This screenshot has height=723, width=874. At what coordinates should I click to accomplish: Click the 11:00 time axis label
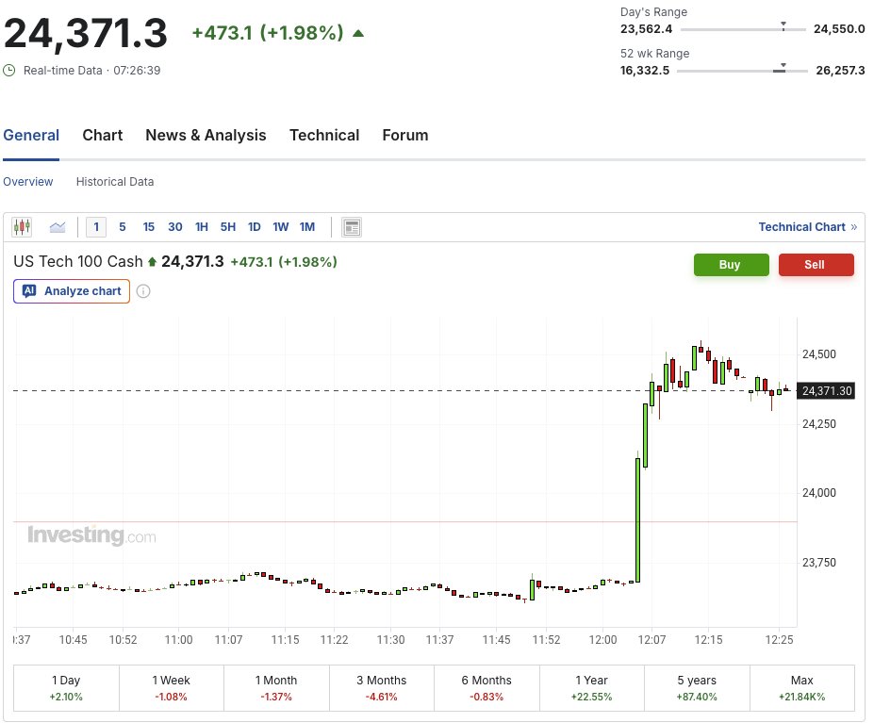[178, 640]
